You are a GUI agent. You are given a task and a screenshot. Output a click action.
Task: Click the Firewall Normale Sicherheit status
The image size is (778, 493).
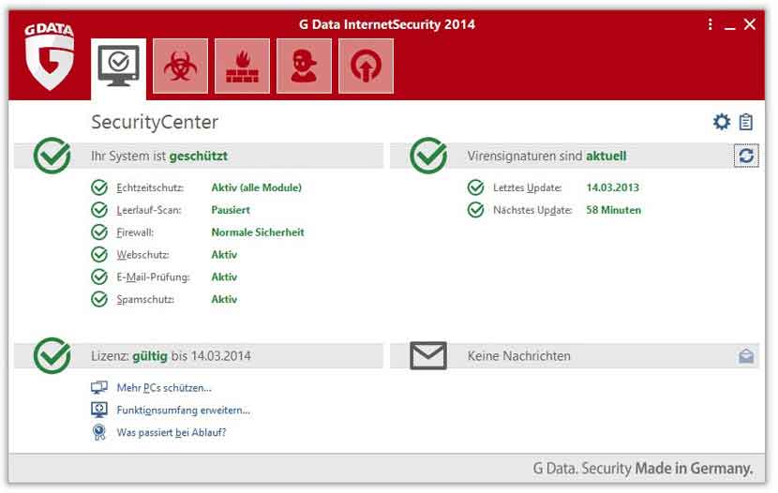click(x=257, y=232)
